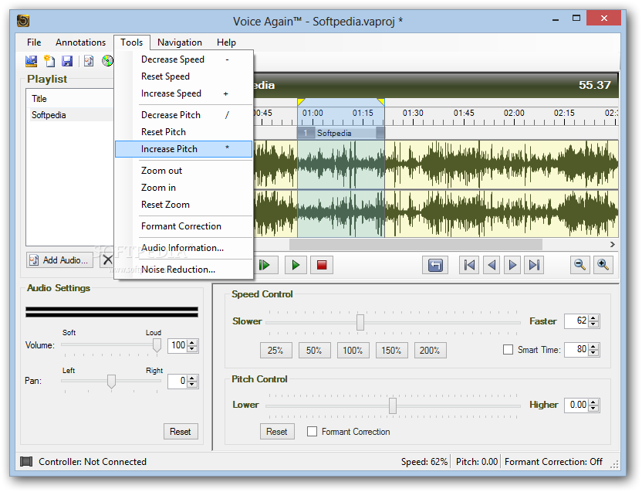Click the Add Audio button
The width and height of the screenshot is (642, 492).
[59, 260]
